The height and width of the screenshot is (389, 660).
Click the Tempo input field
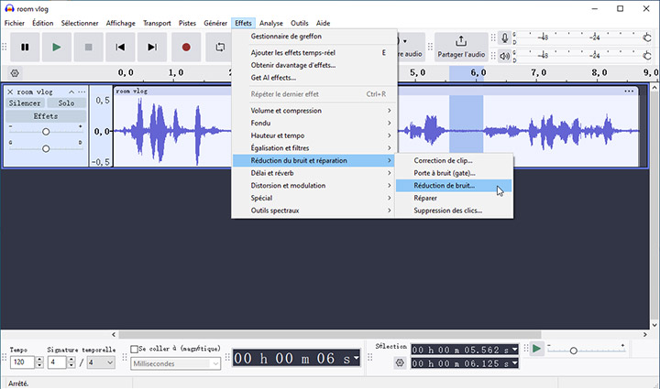pos(21,362)
